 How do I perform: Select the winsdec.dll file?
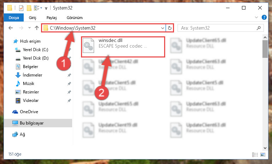coord(123,47)
